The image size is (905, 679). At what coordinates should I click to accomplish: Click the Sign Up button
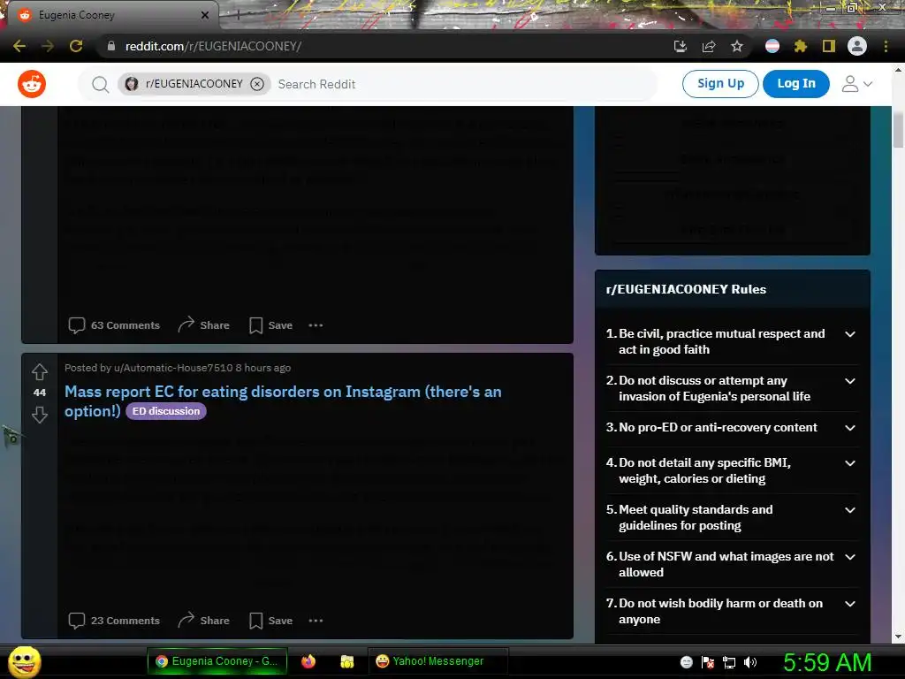coord(720,84)
